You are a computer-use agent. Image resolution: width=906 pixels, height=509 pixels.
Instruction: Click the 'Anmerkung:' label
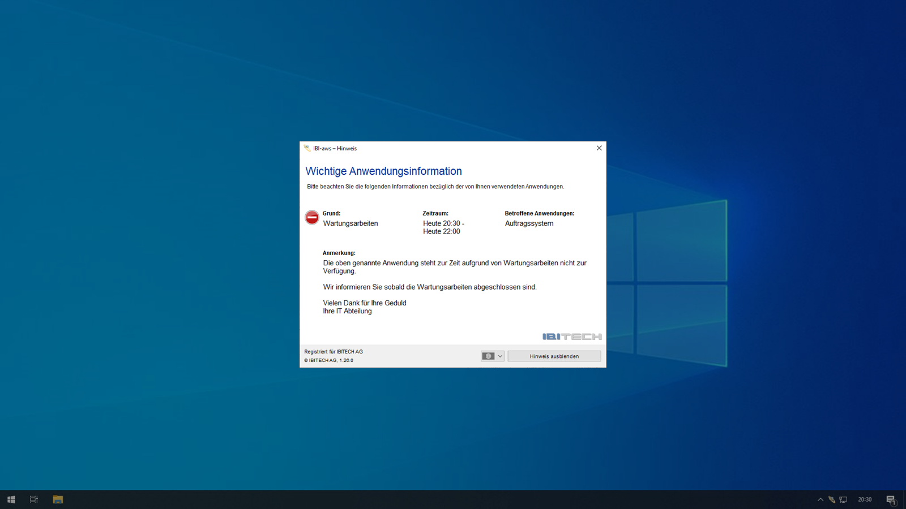point(339,253)
